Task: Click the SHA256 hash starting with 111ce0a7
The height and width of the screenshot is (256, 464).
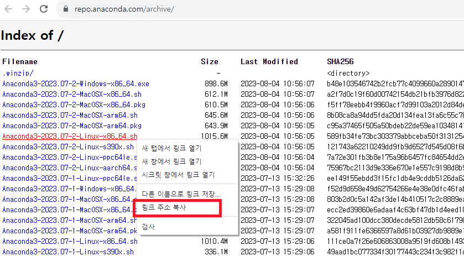Action: point(395,242)
